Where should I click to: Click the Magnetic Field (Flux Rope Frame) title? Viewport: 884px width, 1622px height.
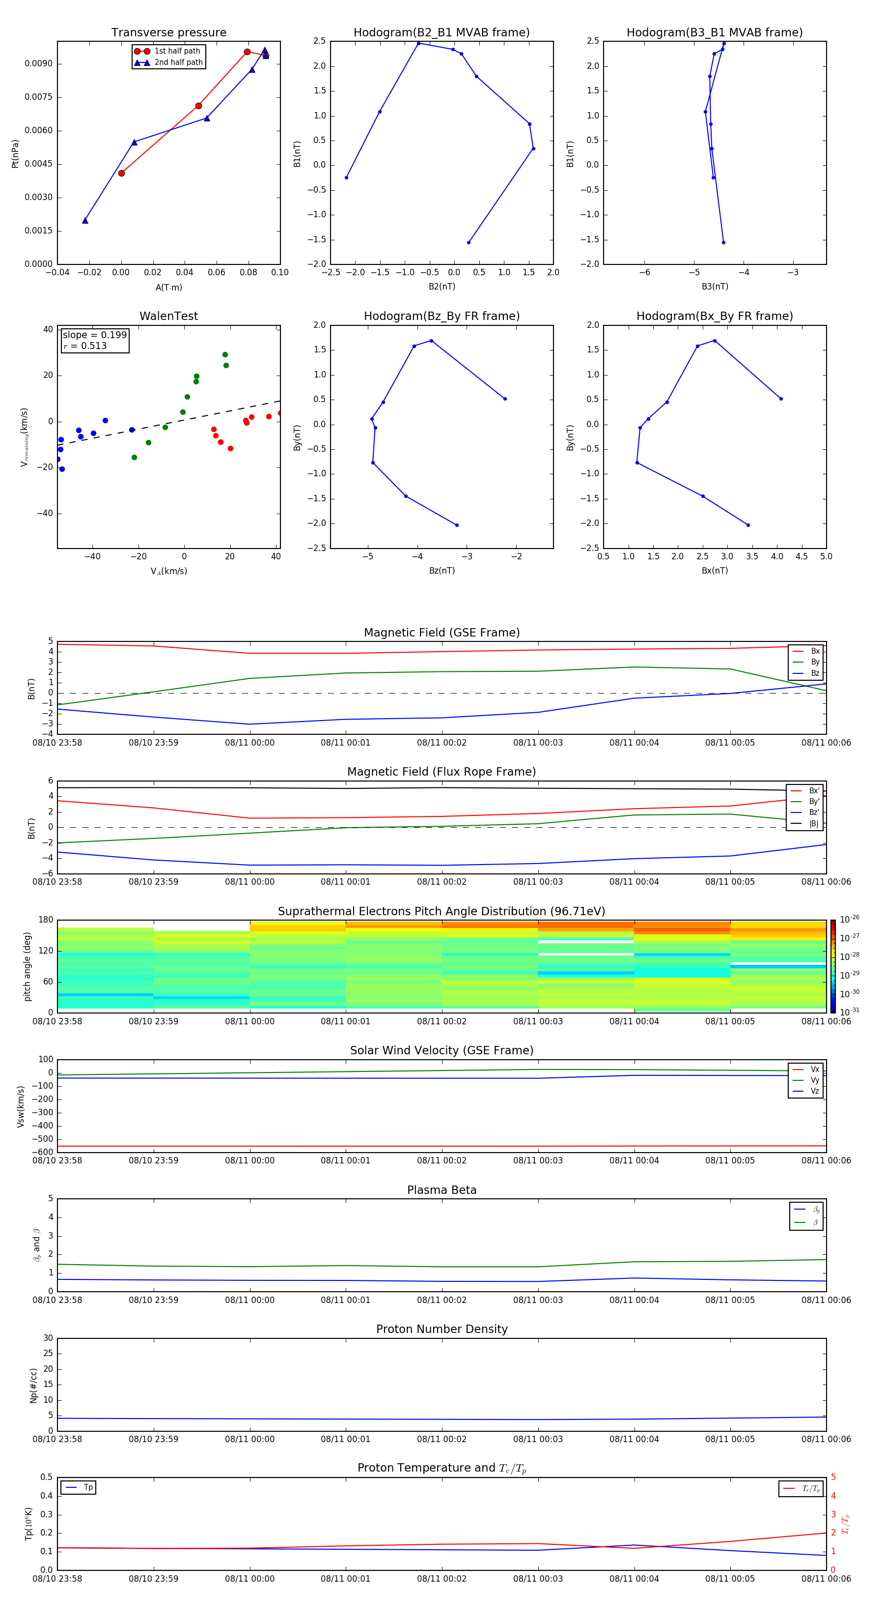pos(442,772)
